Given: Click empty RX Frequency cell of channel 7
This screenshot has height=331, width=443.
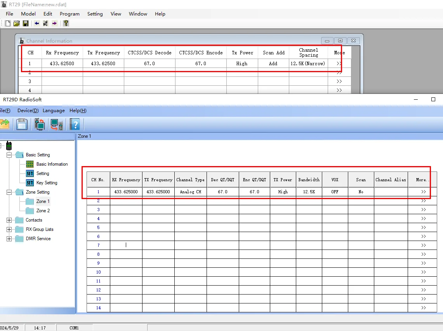Looking at the screenshot, I should click(x=126, y=245).
